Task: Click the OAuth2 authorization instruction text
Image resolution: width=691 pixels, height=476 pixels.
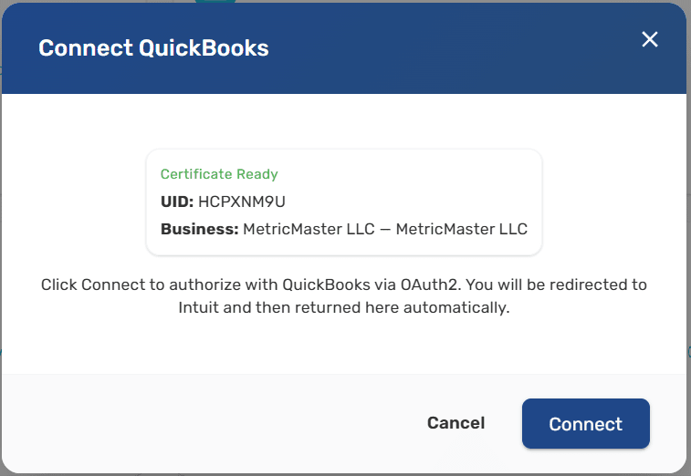Action: coord(344,295)
